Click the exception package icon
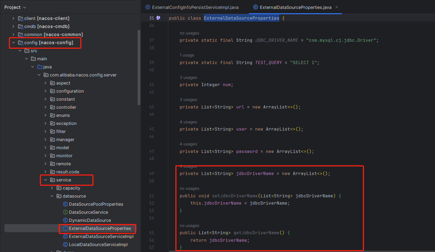The image size is (435, 252). (x=53, y=123)
